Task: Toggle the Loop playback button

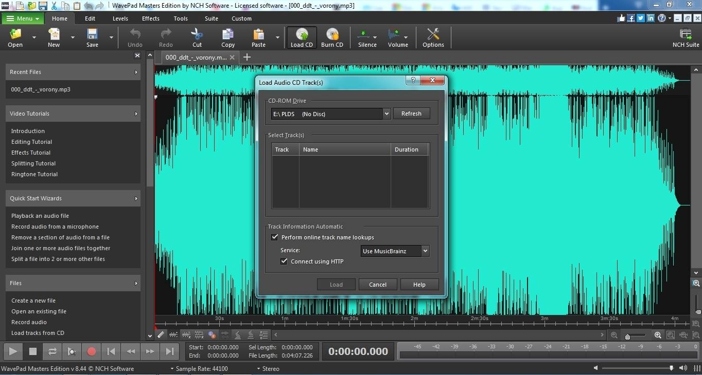Action: point(52,351)
